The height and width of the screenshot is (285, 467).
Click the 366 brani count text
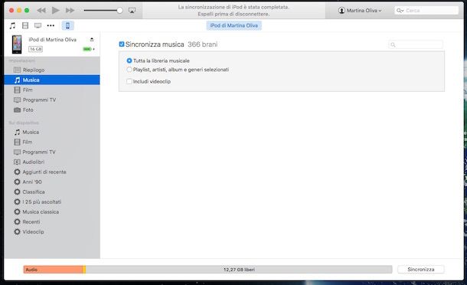[203, 44]
